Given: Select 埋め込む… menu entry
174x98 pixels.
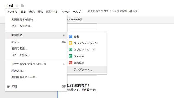Looking at the screenshot, I should point(36,71).
